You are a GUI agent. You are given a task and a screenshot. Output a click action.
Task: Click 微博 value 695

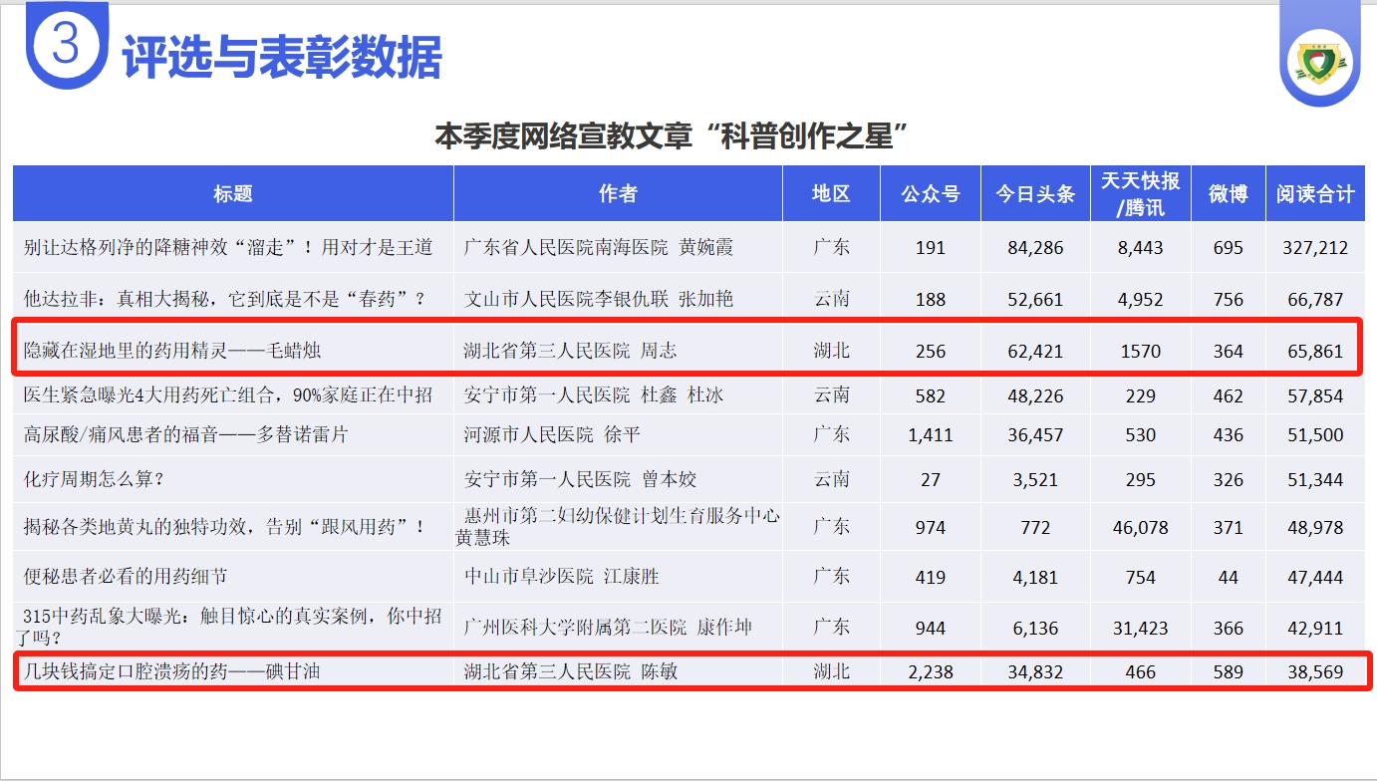1229,247
